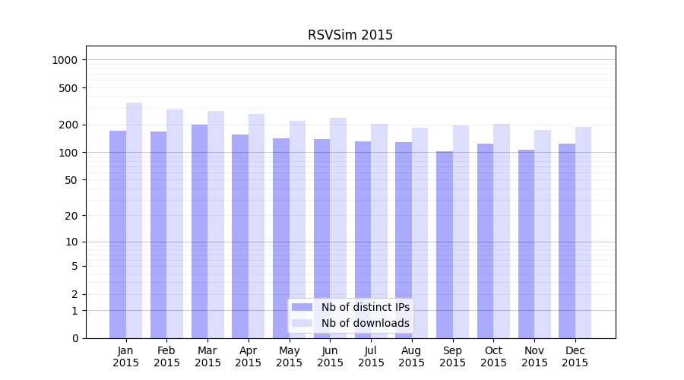The image size is (684, 380).
Task: Select the 'Nb of distinct IPs' legend label
Action: coord(365,307)
